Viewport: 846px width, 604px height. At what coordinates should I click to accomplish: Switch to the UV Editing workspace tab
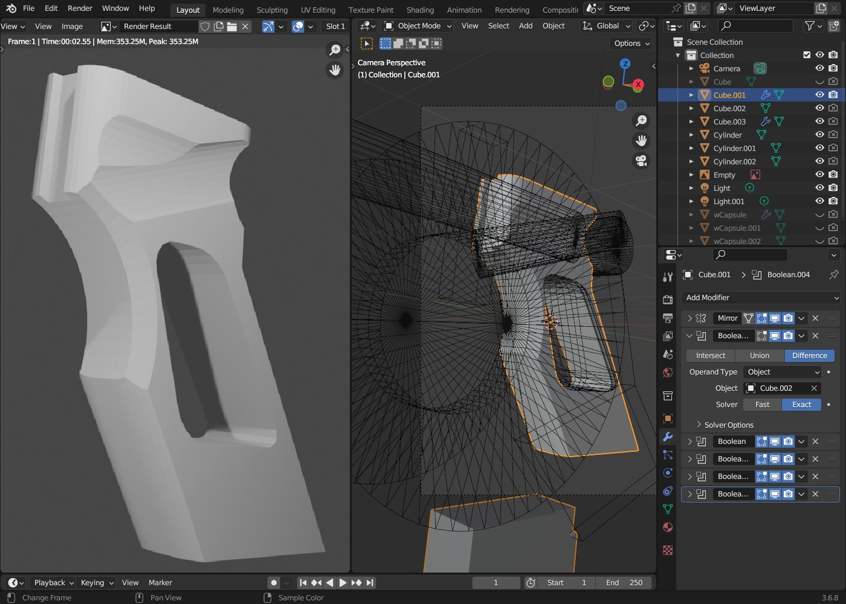tap(318, 10)
